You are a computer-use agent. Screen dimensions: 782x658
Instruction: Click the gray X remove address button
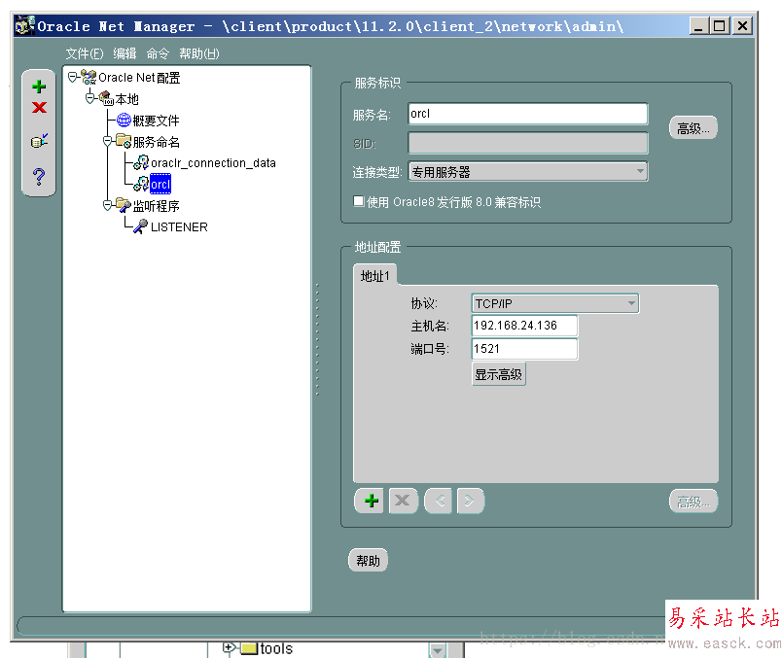pos(403,501)
